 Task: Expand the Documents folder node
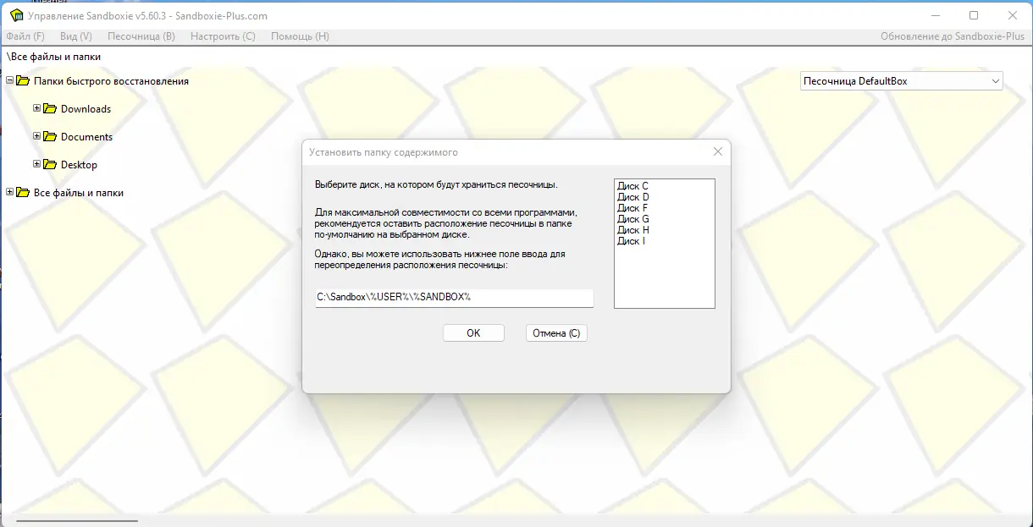[37, 136]
